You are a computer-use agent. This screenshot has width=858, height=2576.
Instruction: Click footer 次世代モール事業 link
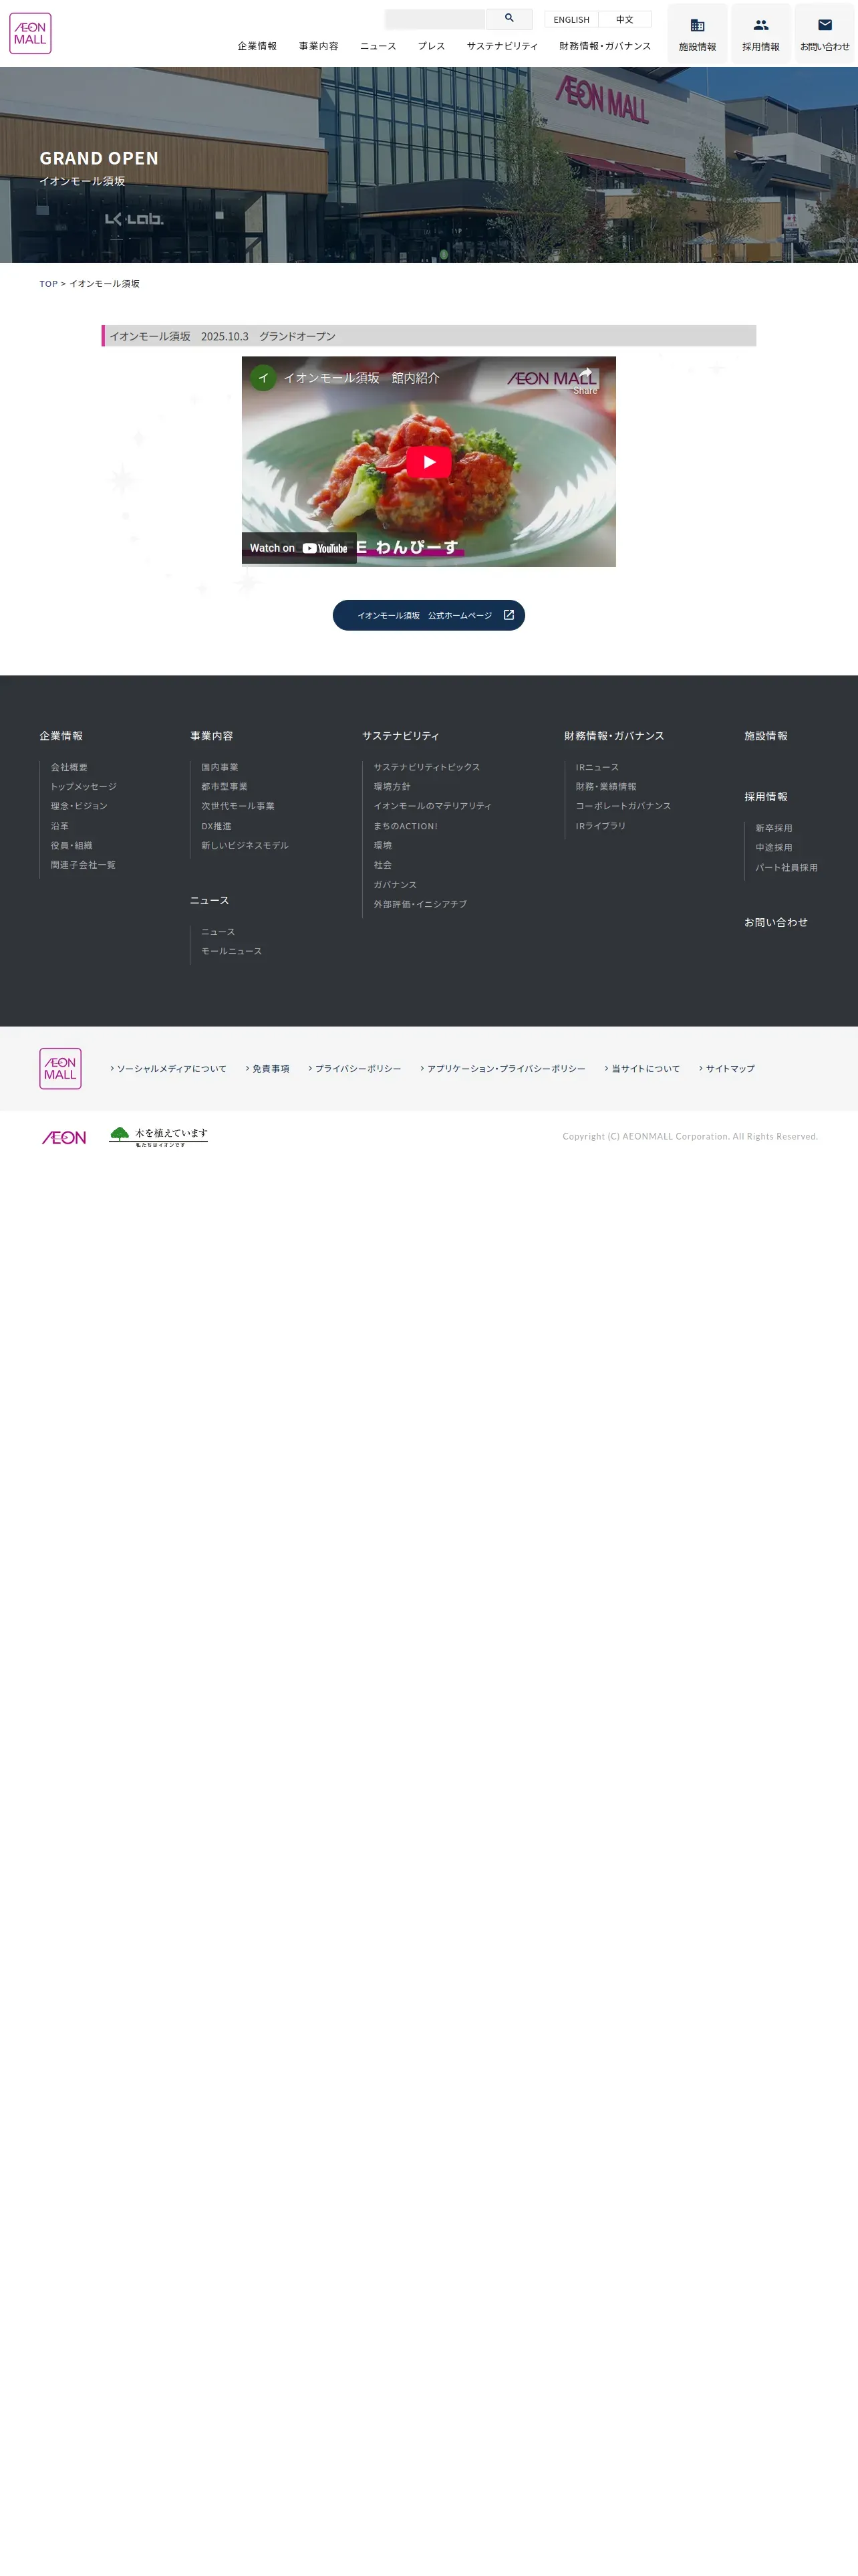tap(238, 806)
